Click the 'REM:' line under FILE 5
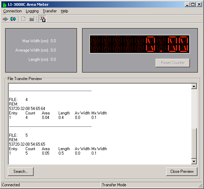This screenshot has width=204, height=189. point(13,140)
